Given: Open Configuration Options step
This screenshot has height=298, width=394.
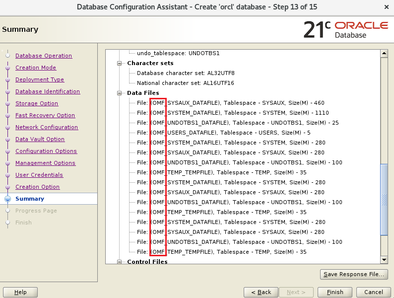Looking at the screenshot, I should tap(46, 151).
